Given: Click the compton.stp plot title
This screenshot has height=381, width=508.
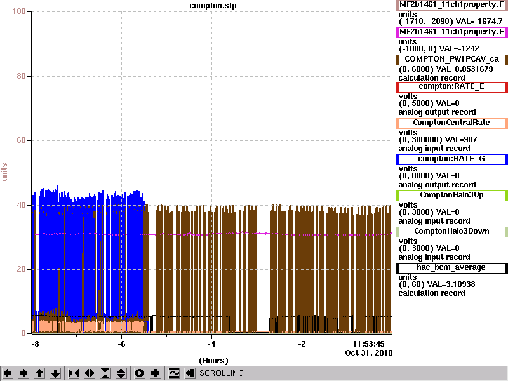Looking at the screenshot, I should pyautogui.click(x=213, y=6).
